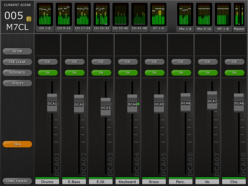
Task: Open the OUTPORTS page
Action: [17, 72]
